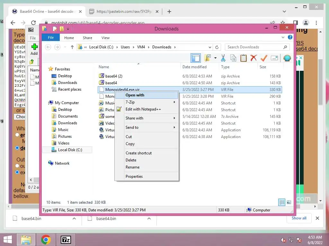Open Music under My Computer
This screenshot has width=329, height=246.
63,129
